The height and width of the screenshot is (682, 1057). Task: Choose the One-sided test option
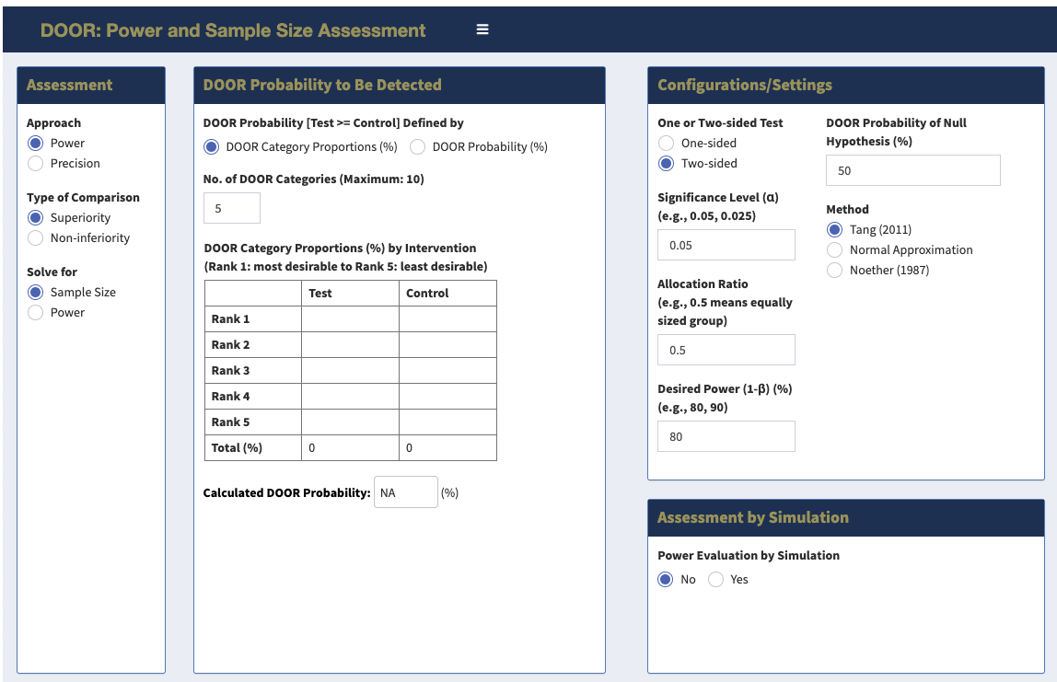[667, 143]
